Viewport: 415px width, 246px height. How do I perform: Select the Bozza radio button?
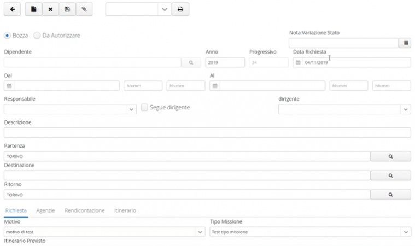coord(8,35)
